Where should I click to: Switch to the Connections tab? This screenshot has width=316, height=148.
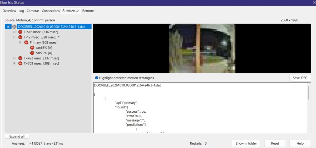pyautogui.click(x=51, y=11)
